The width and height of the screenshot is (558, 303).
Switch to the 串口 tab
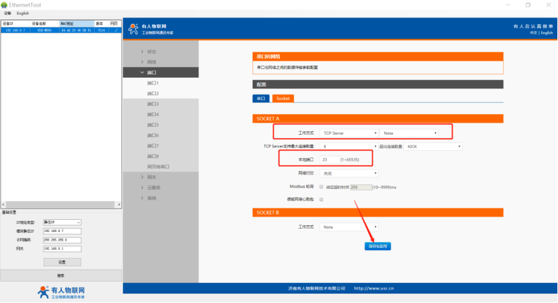click(x=261, y=99)
